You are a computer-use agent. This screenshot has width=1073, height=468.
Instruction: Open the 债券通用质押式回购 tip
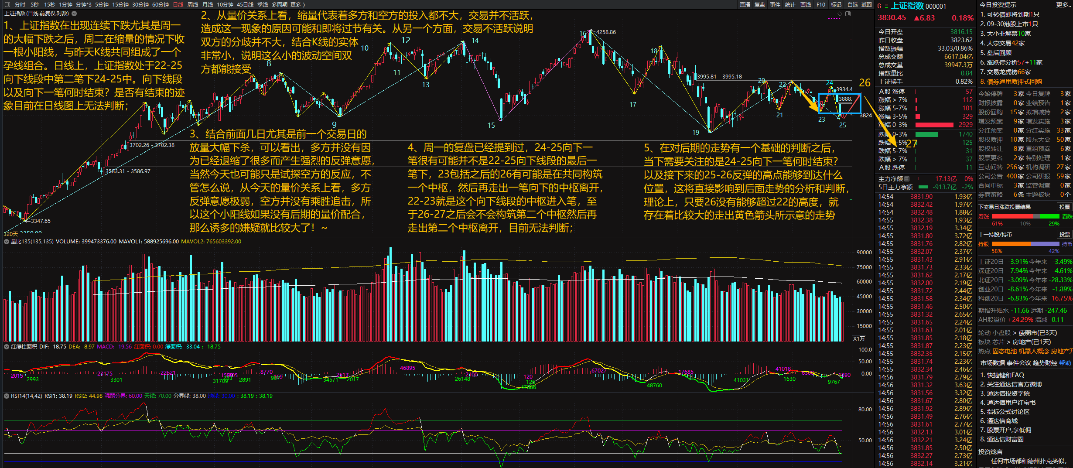(x=1011, y=82)
